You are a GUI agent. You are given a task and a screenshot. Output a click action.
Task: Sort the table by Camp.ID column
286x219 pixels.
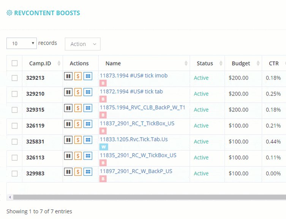pos(43,63)
